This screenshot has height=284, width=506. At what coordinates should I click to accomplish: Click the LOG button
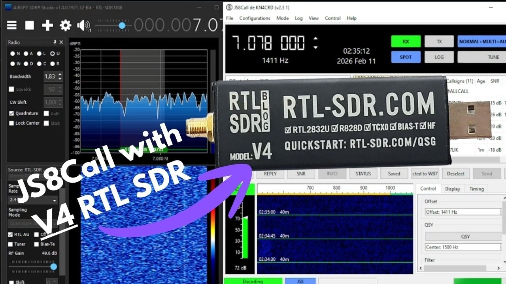tap(439, 57)
